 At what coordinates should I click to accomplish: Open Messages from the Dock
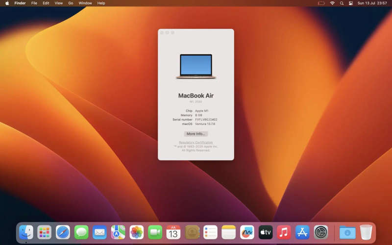(81, 232)
